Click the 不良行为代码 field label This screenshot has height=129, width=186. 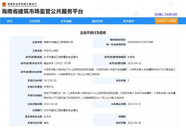[34, 81]
